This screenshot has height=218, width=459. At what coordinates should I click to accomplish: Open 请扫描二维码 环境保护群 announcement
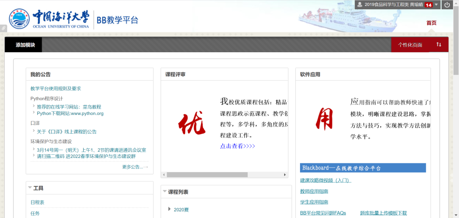[x=86, y=156]
